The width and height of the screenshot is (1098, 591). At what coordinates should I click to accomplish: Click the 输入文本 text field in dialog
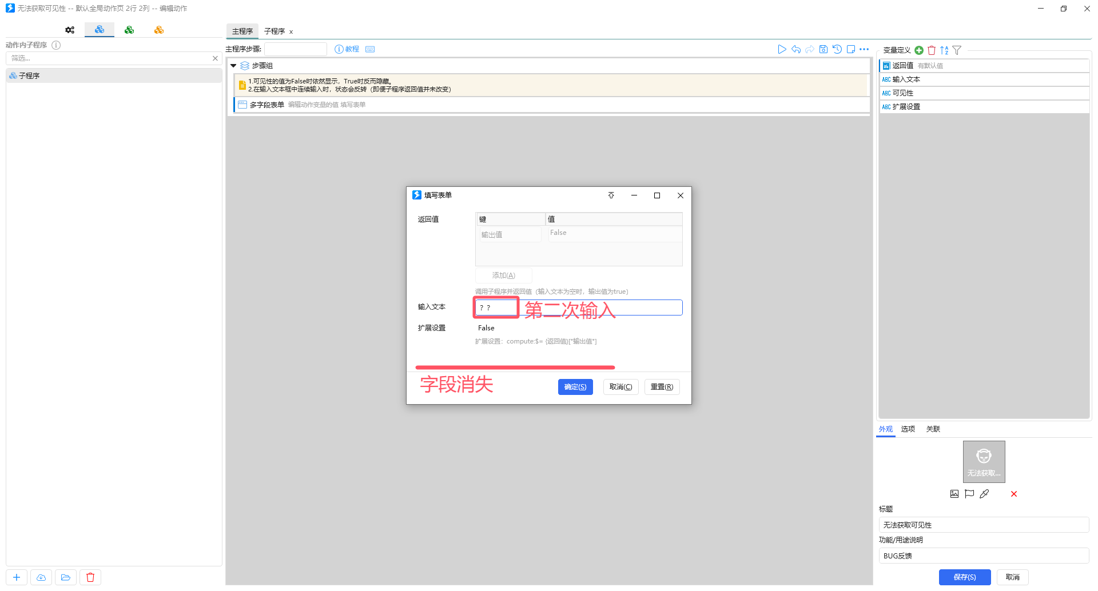578,308
